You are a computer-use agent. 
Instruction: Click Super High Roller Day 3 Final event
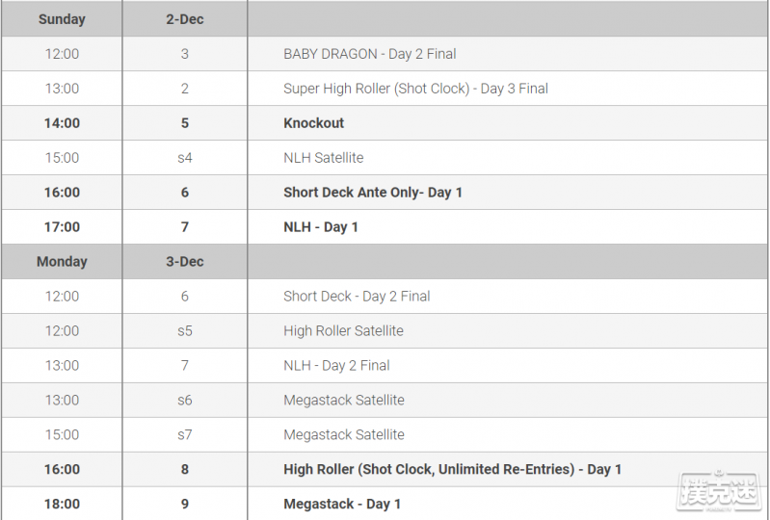415,89
